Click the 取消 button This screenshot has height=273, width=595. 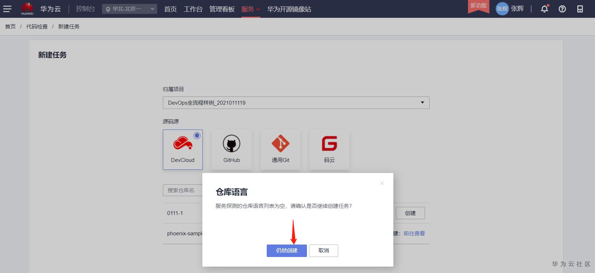click(324, 251)
